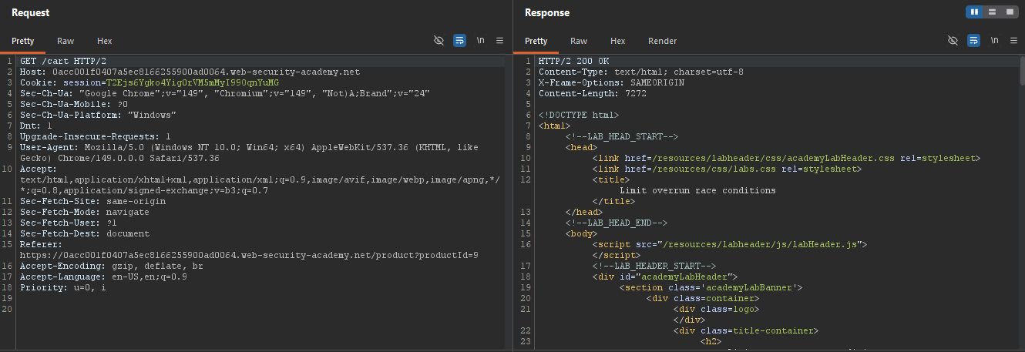Image resolution: width=1025 pixels, height=352 pixels.
Task: Click the Referer URL with productId=9
Action: [249, 255]
